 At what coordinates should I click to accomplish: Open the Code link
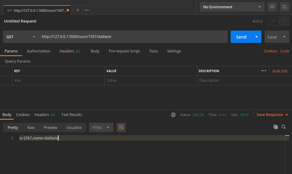pos(285,51)
